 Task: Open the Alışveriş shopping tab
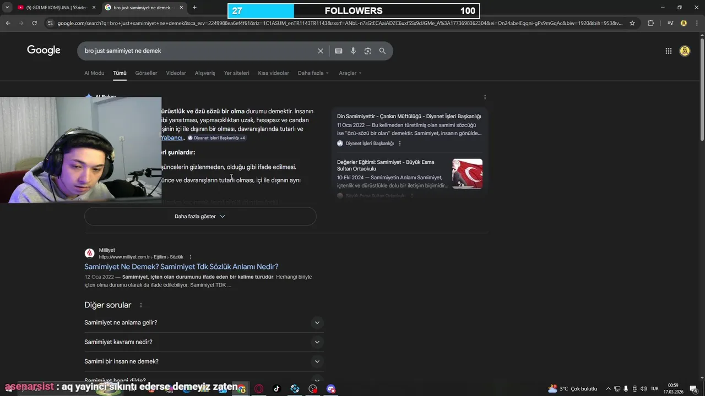pos(205,73)
